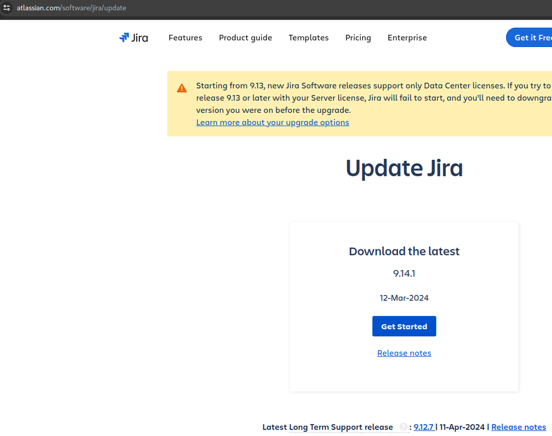
Task: Open the Pricing menu
Action: pyautogui.click(x=358, y=38)
